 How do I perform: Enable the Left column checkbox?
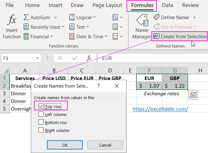[41, 114]
